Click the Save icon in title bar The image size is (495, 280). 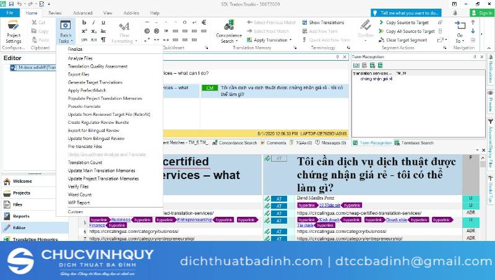[11, 4]
